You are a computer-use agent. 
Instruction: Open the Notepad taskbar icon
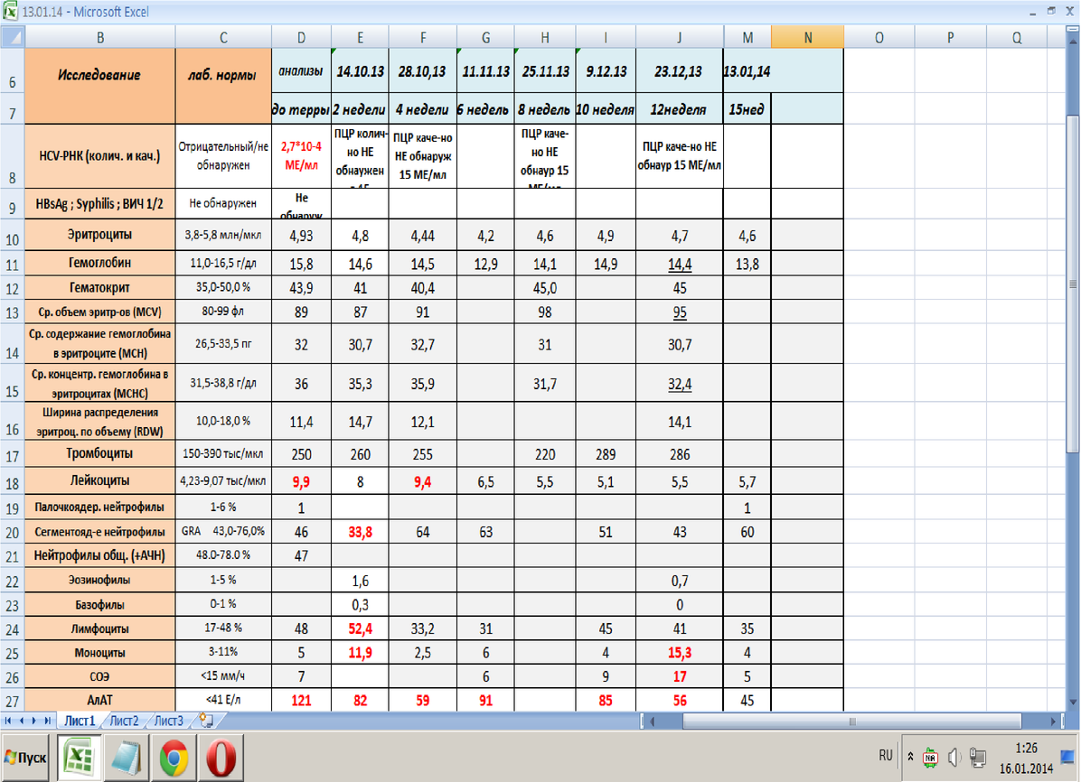pyautogui.click(x=127, y=757)
